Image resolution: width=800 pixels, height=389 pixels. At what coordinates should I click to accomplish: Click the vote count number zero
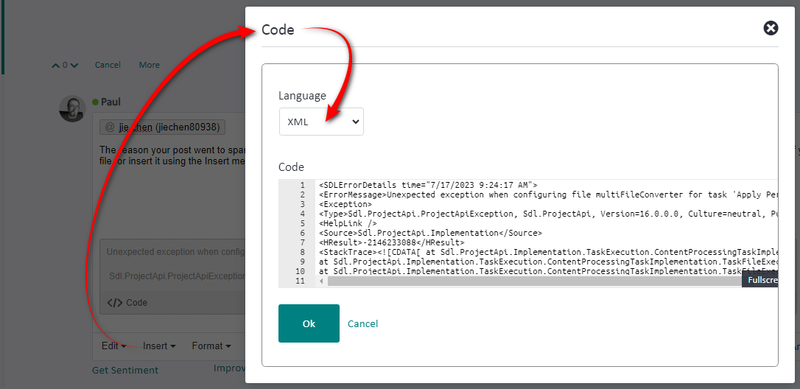coord(65,66)
